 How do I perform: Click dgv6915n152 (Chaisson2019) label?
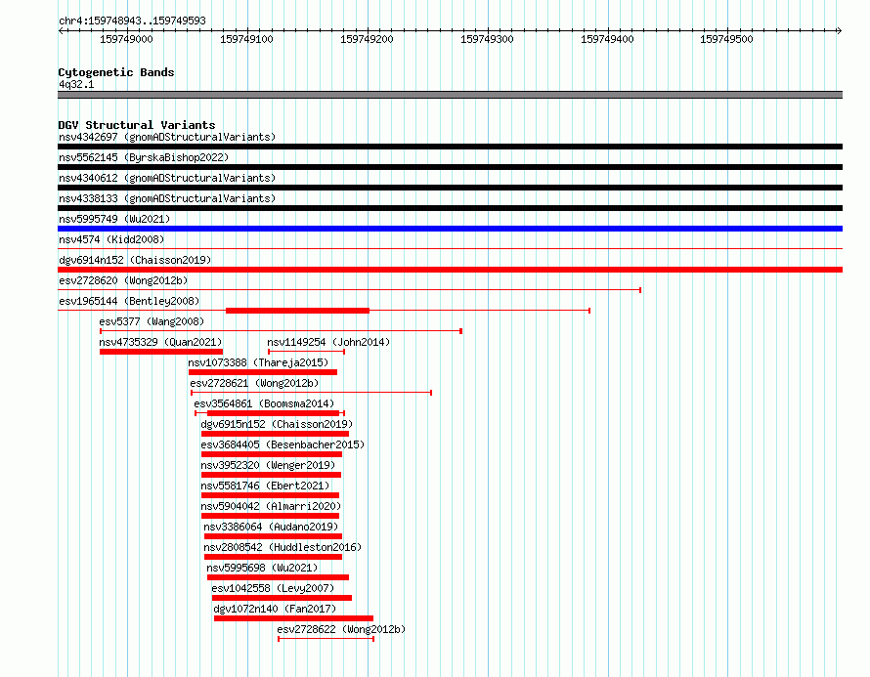(277, 424)
